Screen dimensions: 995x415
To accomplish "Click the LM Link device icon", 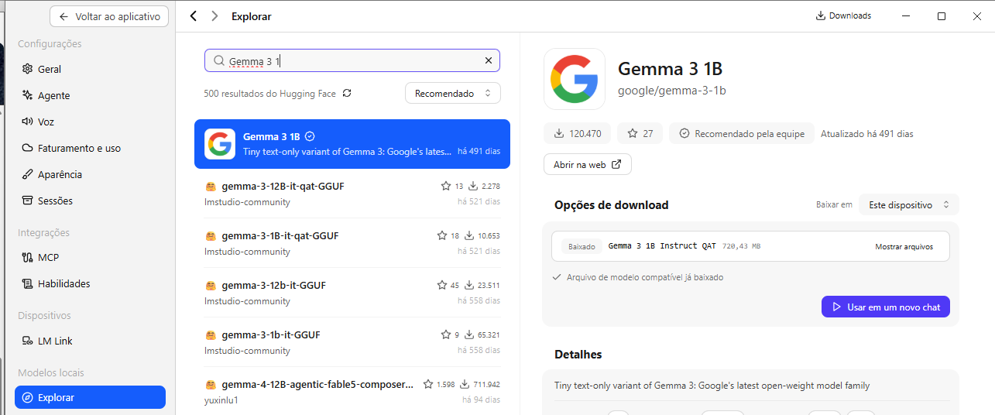I will click(28, 341).
